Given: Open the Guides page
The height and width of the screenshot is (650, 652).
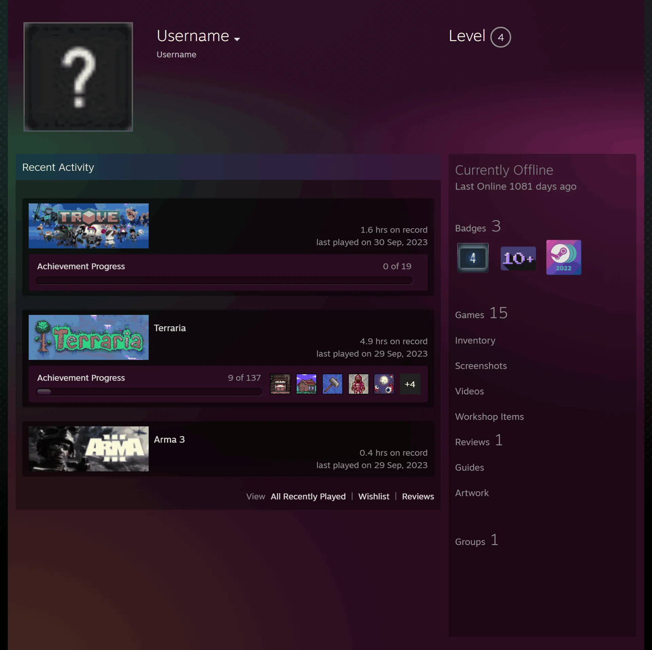Looking at the screenshot, I should 469,467.
